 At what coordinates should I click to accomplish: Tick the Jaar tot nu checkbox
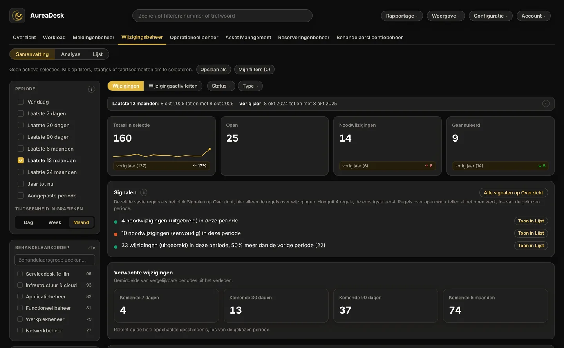[21, 184]
